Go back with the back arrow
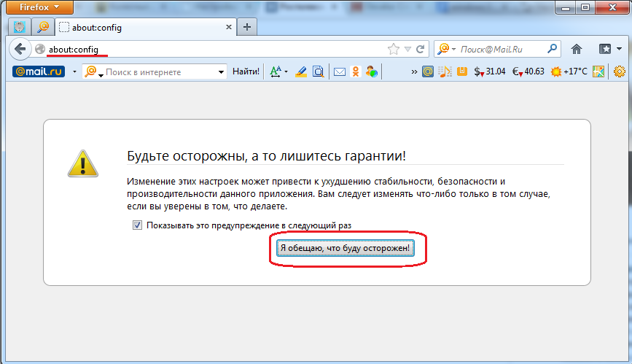The image size is (632, 364). pos(20,49)
